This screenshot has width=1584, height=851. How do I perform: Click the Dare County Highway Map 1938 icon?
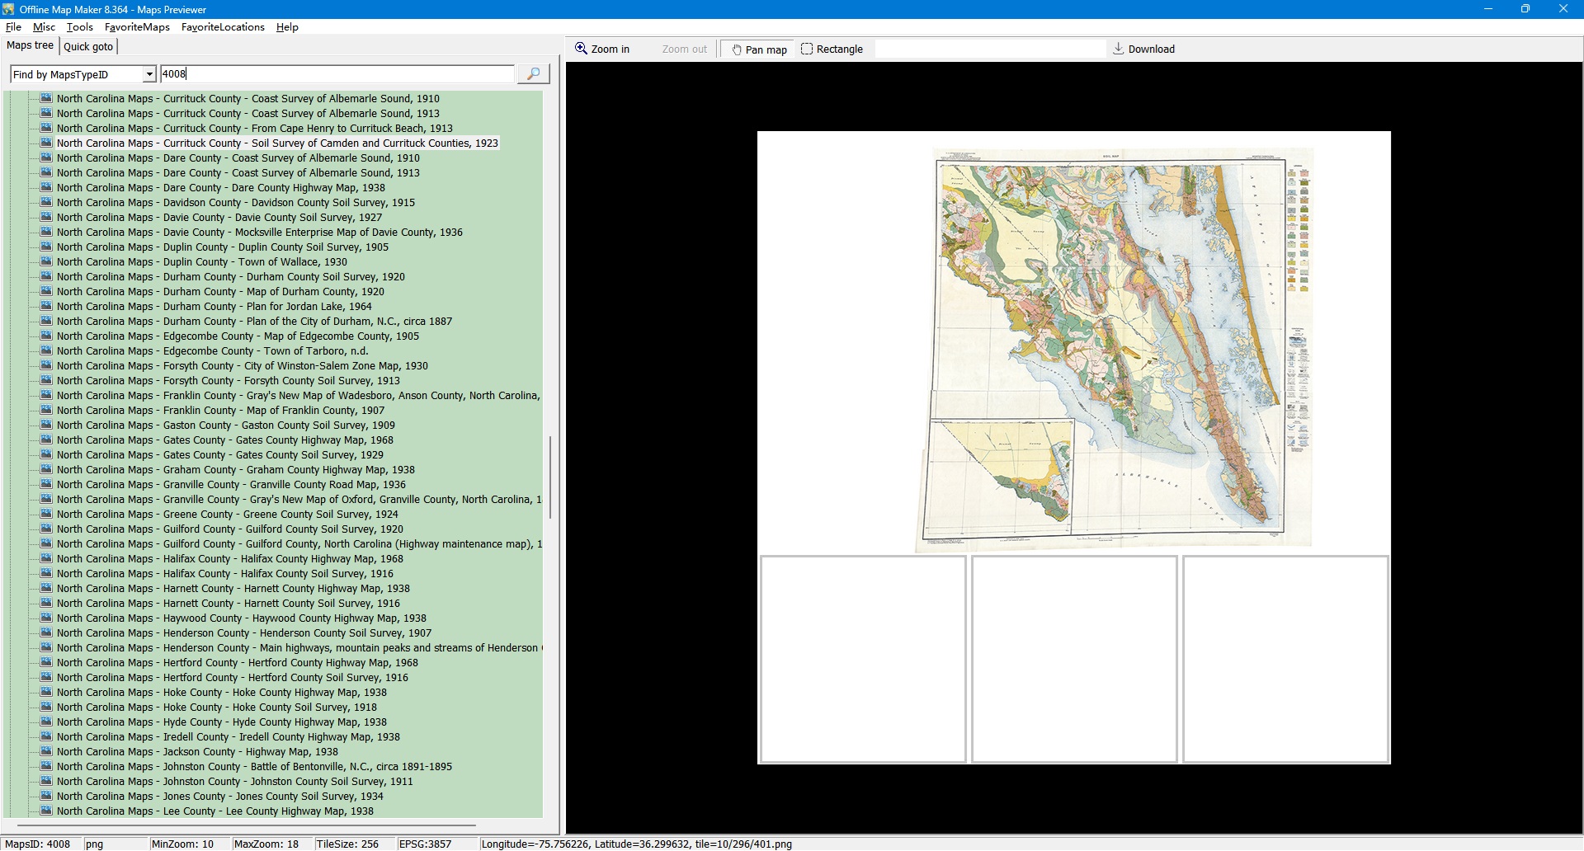coord(47,188)
